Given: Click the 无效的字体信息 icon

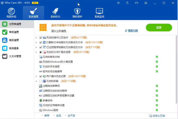Looking at the screenshot, I should [41, 67].
